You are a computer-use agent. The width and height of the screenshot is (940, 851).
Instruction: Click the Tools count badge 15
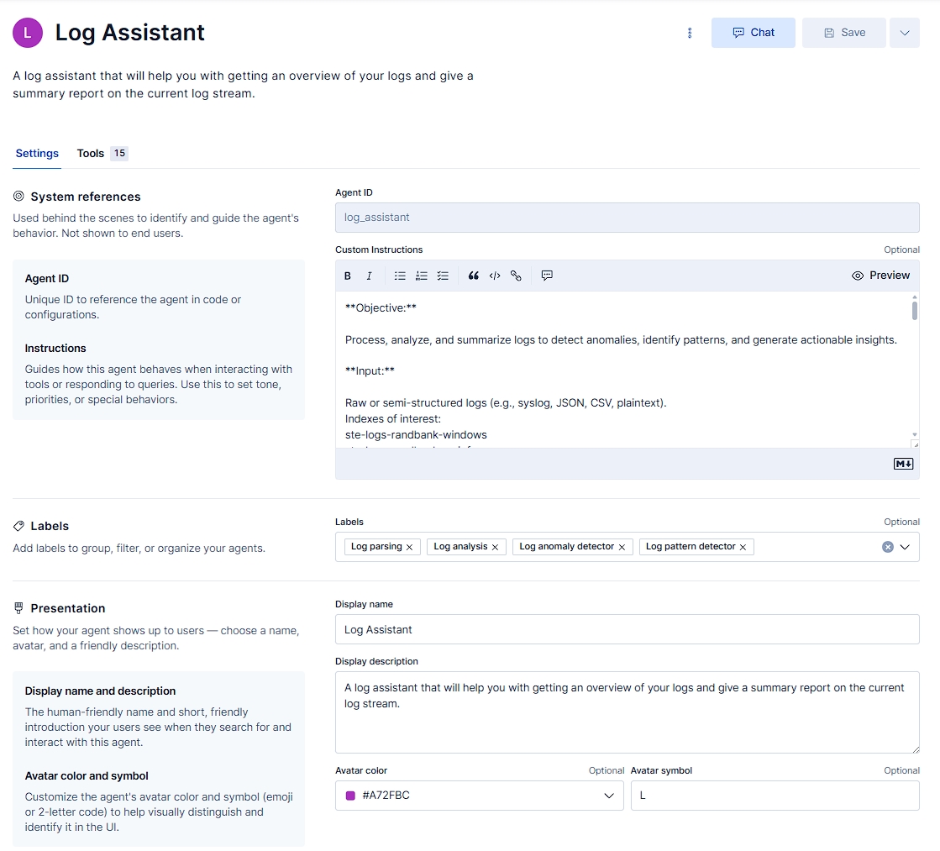(120, 154)
